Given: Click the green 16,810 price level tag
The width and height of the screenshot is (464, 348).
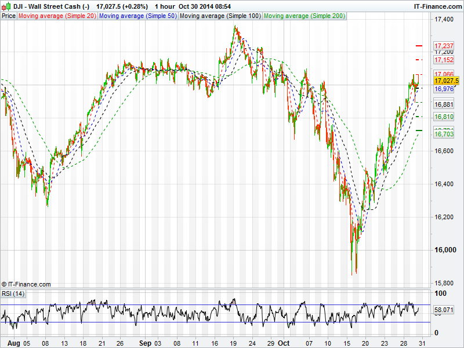Looking at the screenshot, I should (444, 117).
